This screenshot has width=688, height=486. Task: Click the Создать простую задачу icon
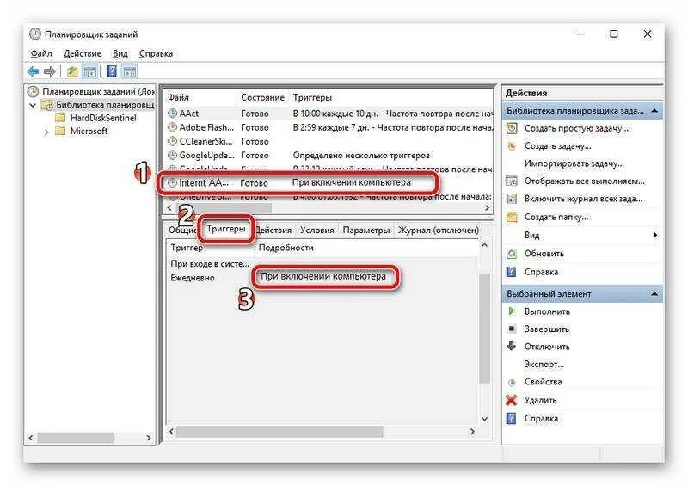(512, 128)
